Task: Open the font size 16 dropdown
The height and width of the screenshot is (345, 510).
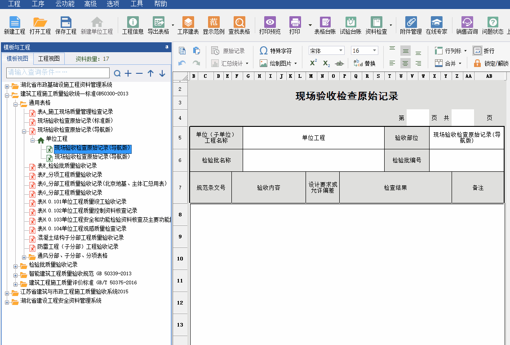Action: tap(374, 51)
